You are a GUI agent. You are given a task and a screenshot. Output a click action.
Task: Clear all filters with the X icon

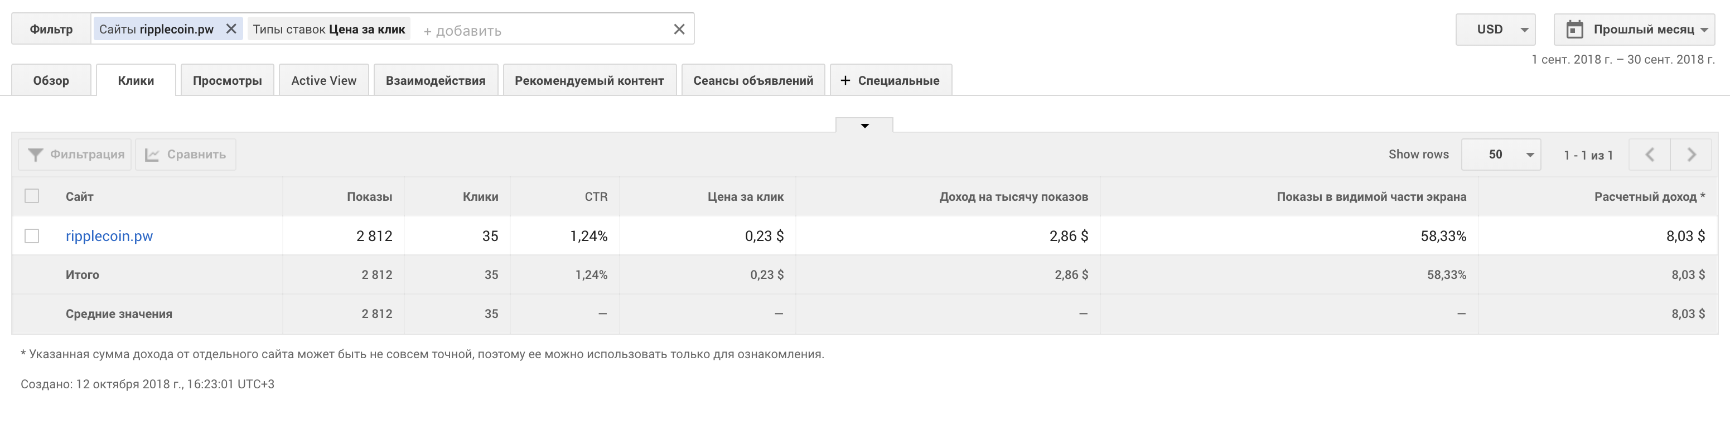(679, 30)
